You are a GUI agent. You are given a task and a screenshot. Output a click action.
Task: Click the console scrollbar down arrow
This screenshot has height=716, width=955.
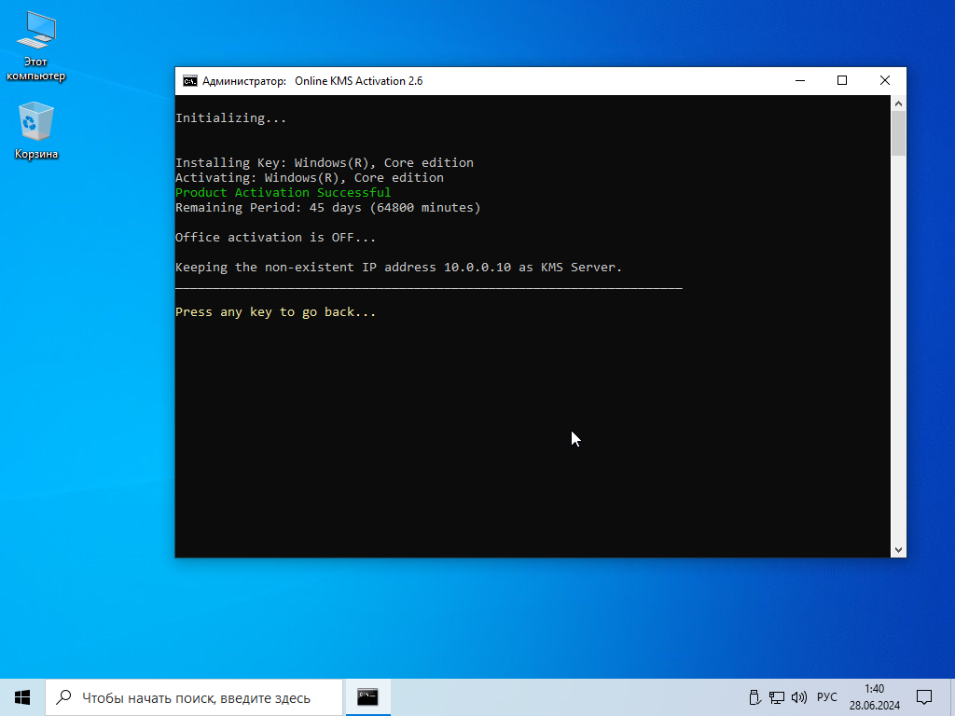tap(898, 550)
